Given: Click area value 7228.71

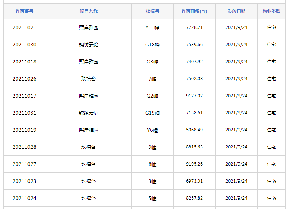Looking at the screenshot, I should click(194, 27).
